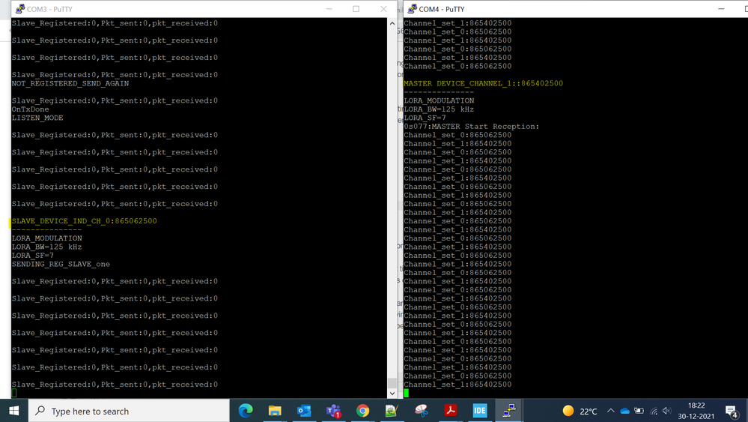This screenshot has height=422, width=748.
Task: Click the LISTEN_MODE line in COM3
Action: click(37, 118)
